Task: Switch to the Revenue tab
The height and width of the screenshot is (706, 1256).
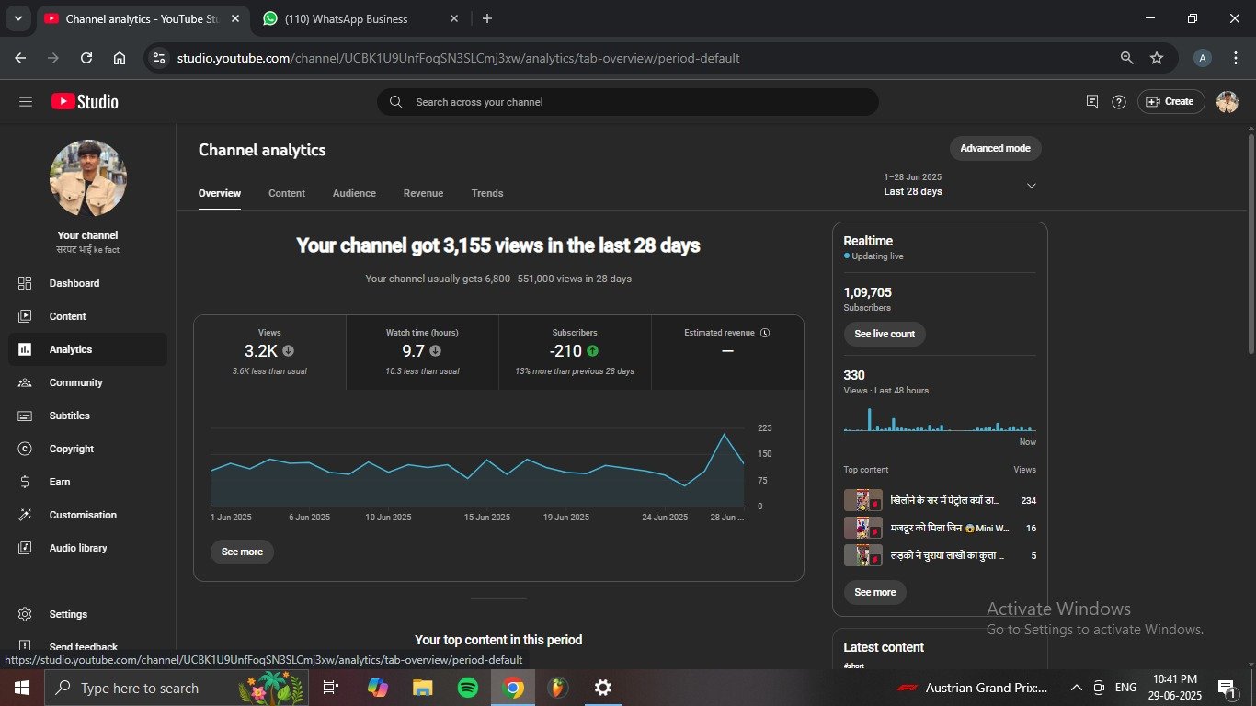Action: pos(423,193)
